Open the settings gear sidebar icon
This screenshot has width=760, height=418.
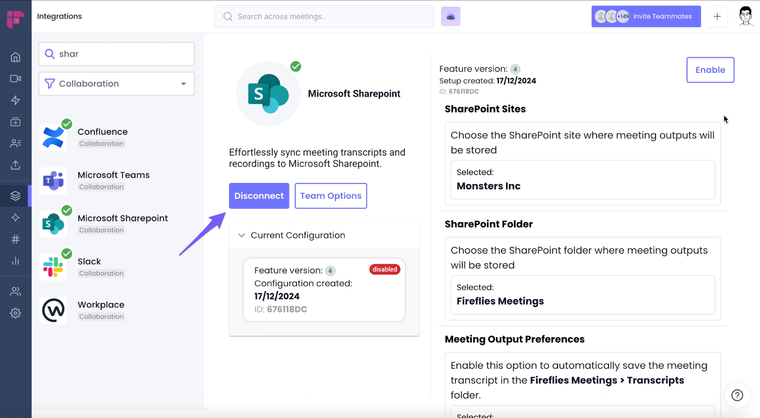coord(15,313)
